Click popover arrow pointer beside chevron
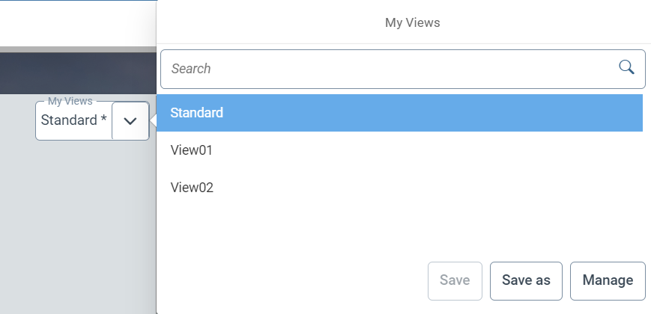The width and height of the screenshot is (651, 314). click(153, 120)
